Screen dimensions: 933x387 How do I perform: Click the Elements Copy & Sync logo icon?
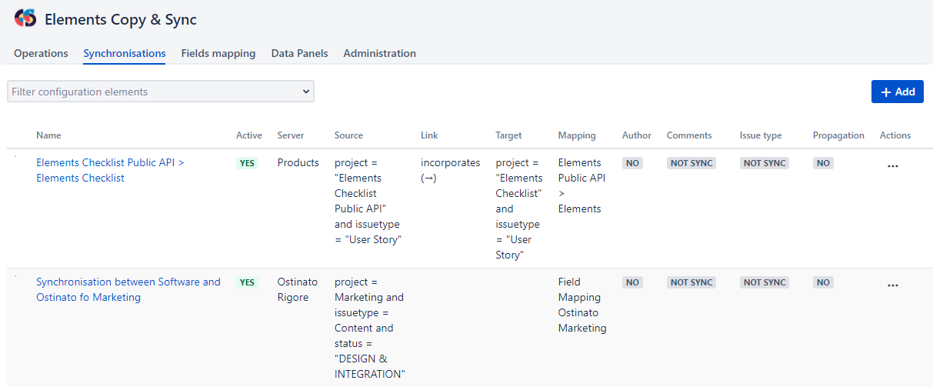tap(25, 19)
